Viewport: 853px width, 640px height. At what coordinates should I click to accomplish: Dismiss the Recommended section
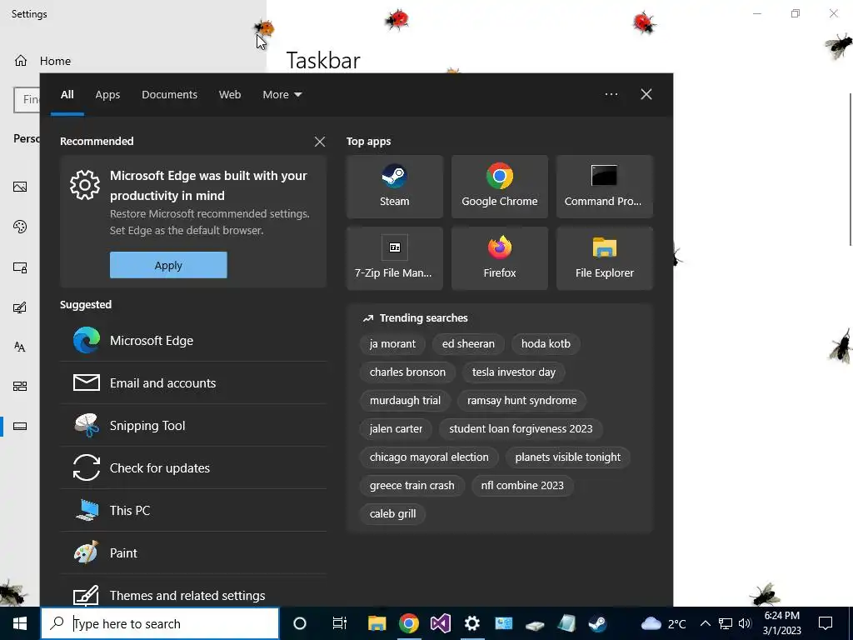click(320, 142)
